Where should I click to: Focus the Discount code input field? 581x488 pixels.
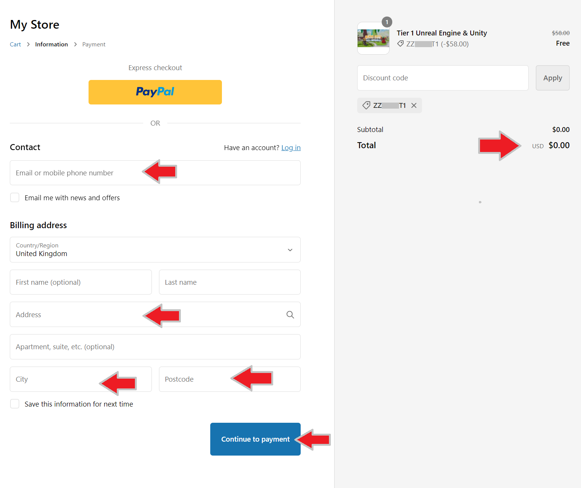pyautogui.click(x=442, y=78)
